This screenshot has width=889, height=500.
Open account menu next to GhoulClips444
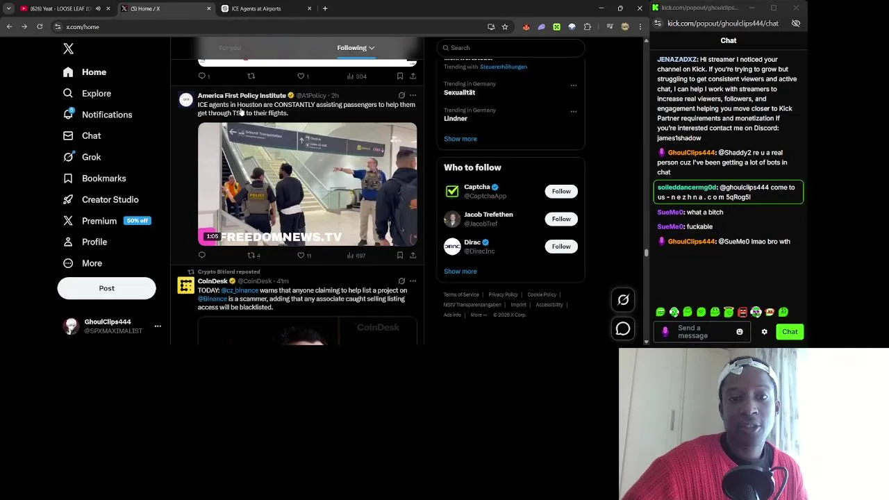point(158,326)
